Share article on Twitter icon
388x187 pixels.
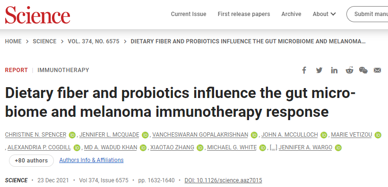click(319, 70)
